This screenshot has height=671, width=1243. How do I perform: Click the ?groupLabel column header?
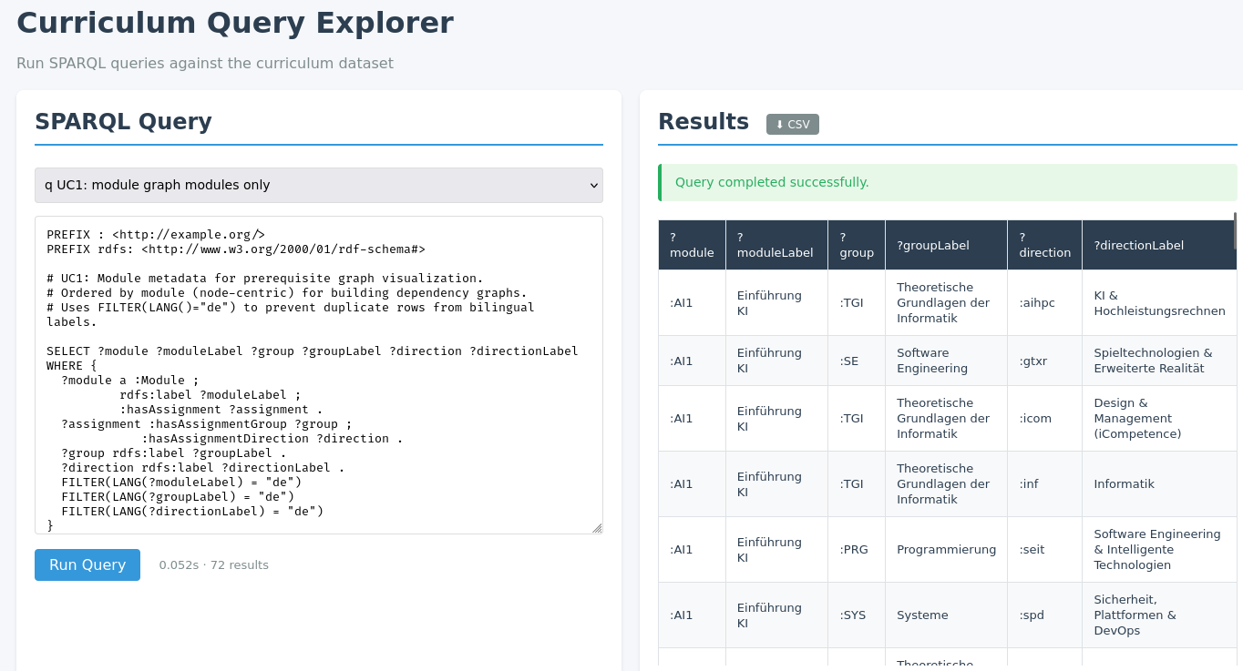(946, 245)
